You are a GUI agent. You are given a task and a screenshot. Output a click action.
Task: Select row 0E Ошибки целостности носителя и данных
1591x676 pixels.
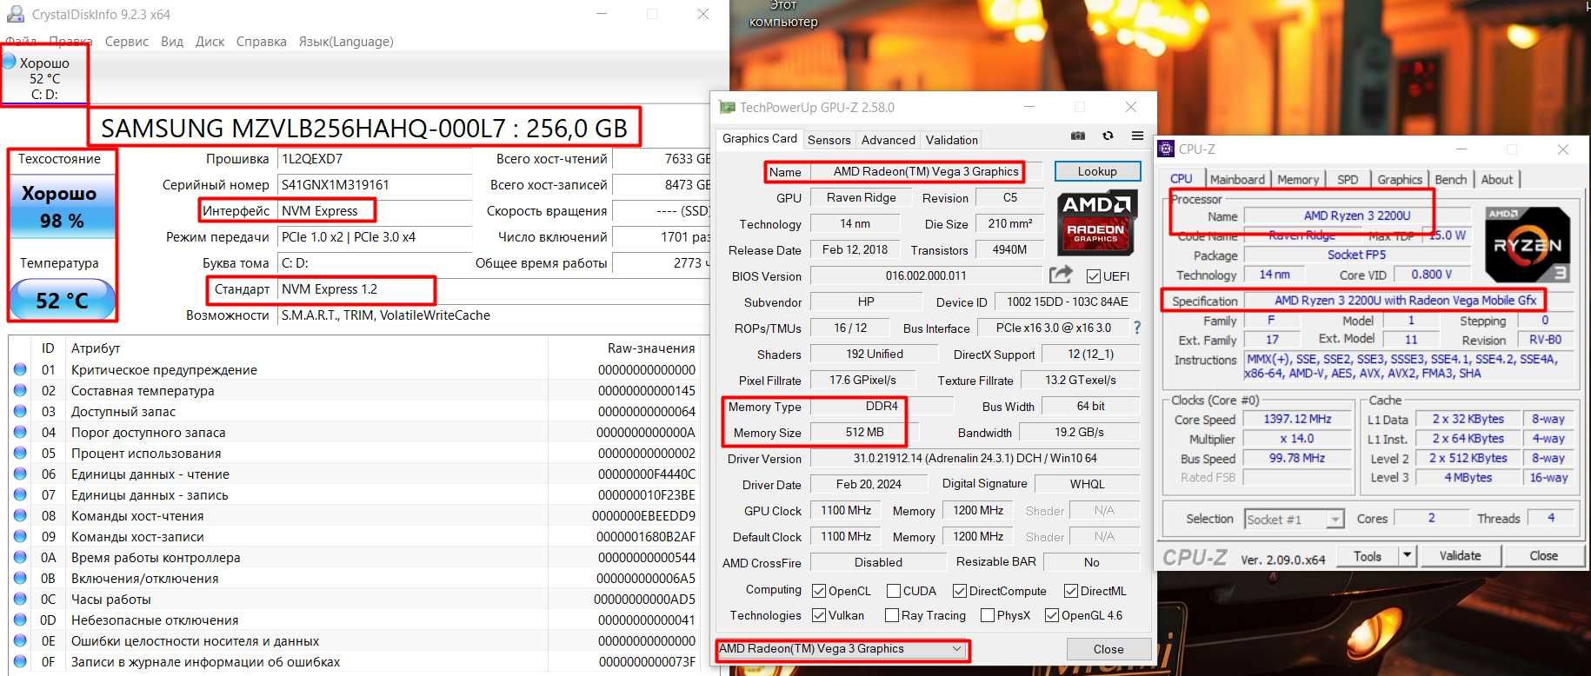[x=355, y=640]
